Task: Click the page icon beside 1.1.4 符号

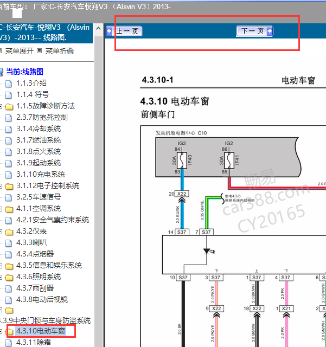Action: [9, 95]
